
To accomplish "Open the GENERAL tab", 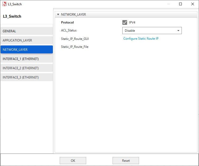I will (x=27, y=31).
